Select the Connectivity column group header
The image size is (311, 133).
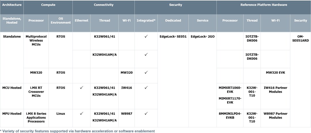tap(103, 5)
